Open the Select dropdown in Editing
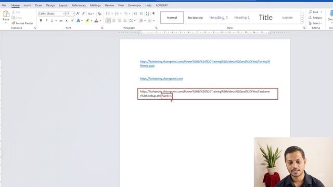This screenshot has height=187, width=333. [315, 23]
